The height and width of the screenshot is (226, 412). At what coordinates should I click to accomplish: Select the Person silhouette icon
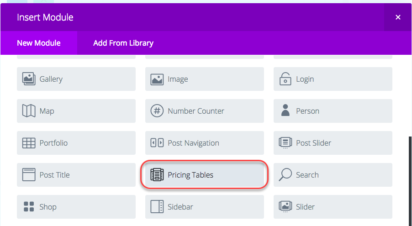coord(285,110)
